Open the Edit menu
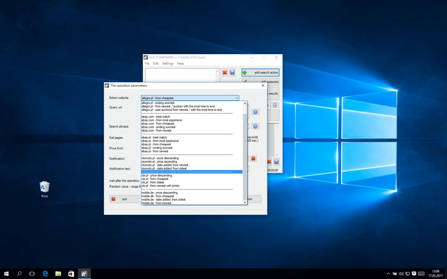Viewport: 447px width, 279px height. [x=156, y=64]
